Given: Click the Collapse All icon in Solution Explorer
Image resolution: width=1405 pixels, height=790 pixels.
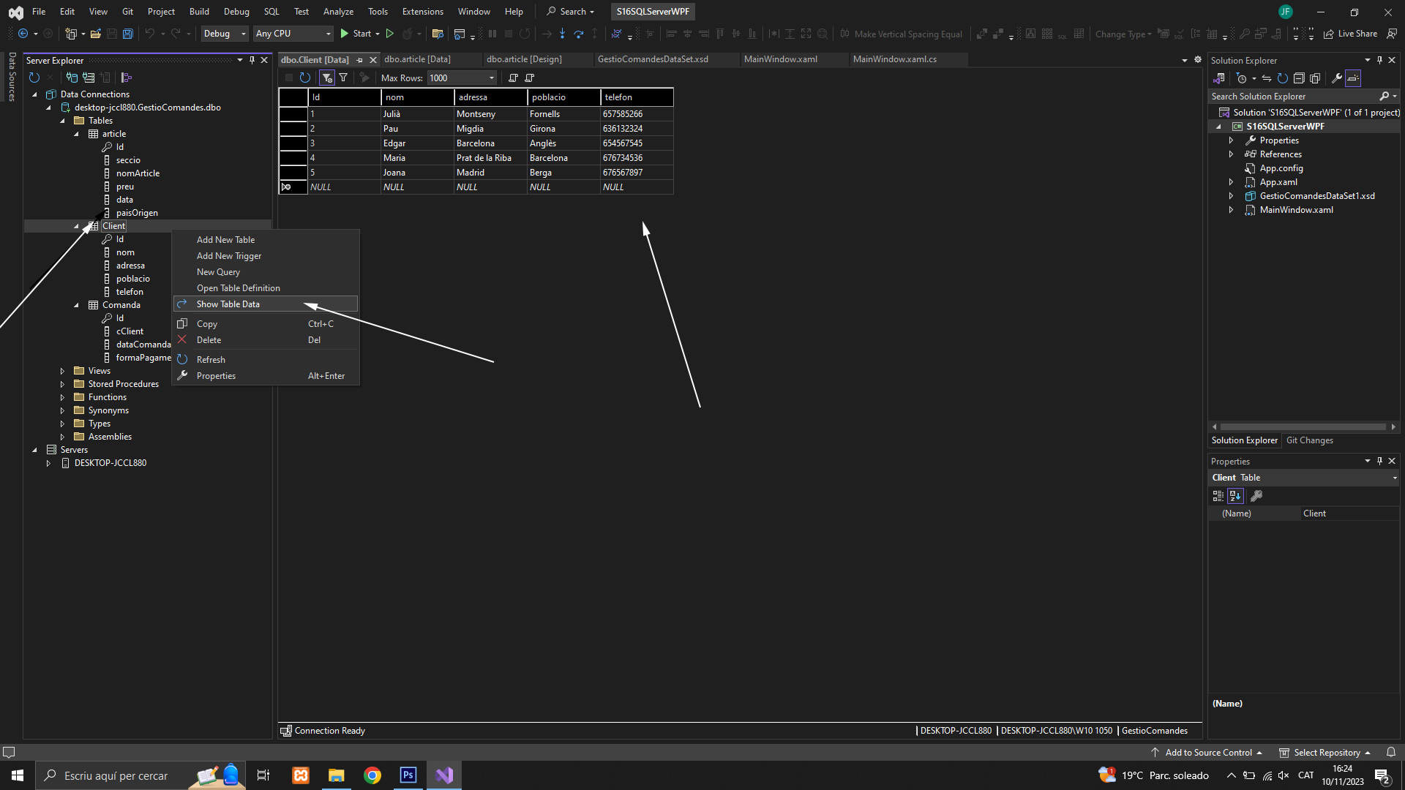Looking at the screenshot, I should pos(1299,78).
